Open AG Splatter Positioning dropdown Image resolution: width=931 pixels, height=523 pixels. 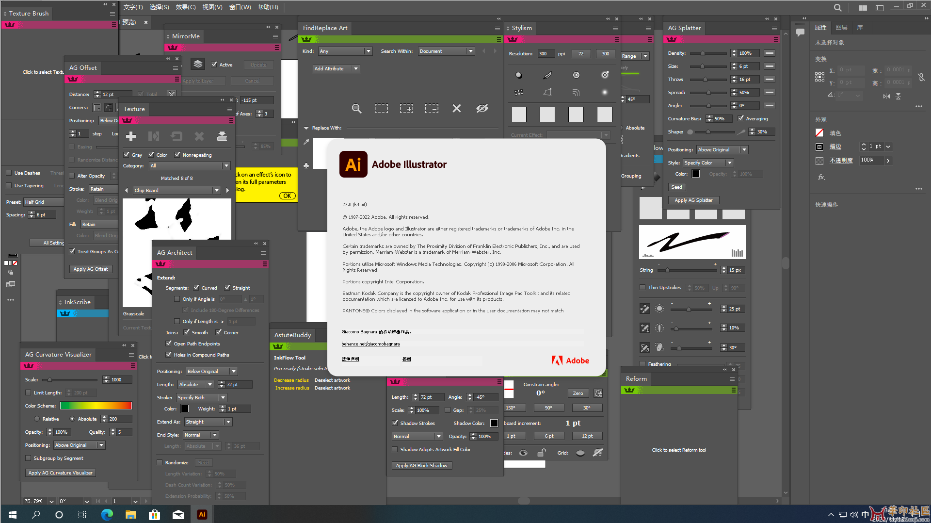coord(722,149)
